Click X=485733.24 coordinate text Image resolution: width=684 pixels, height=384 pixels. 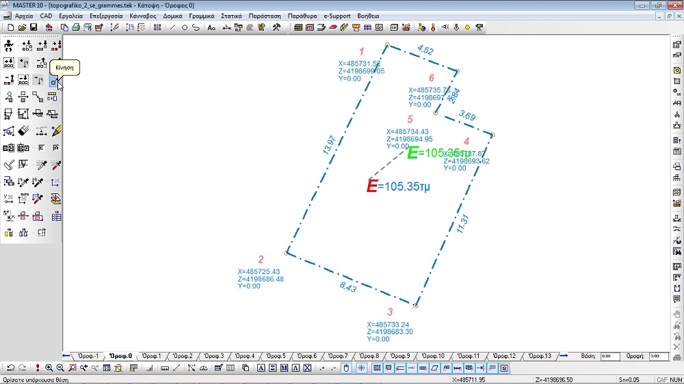click(x=388, y=325)
